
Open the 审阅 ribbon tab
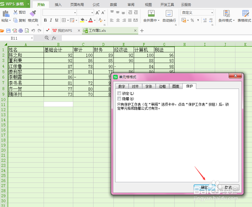pyautogui.click(x=130, y=4)
